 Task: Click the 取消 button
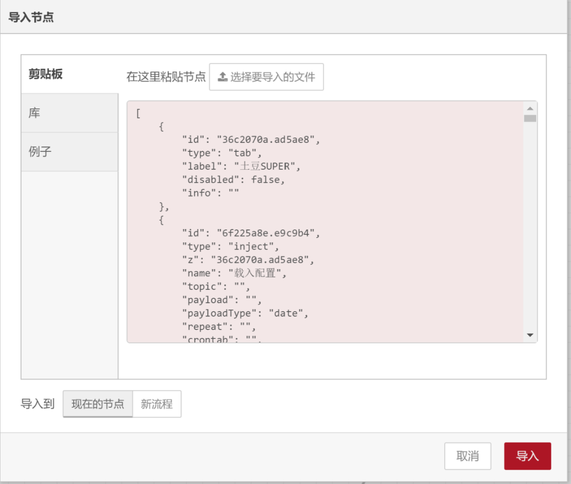point(467,456)
